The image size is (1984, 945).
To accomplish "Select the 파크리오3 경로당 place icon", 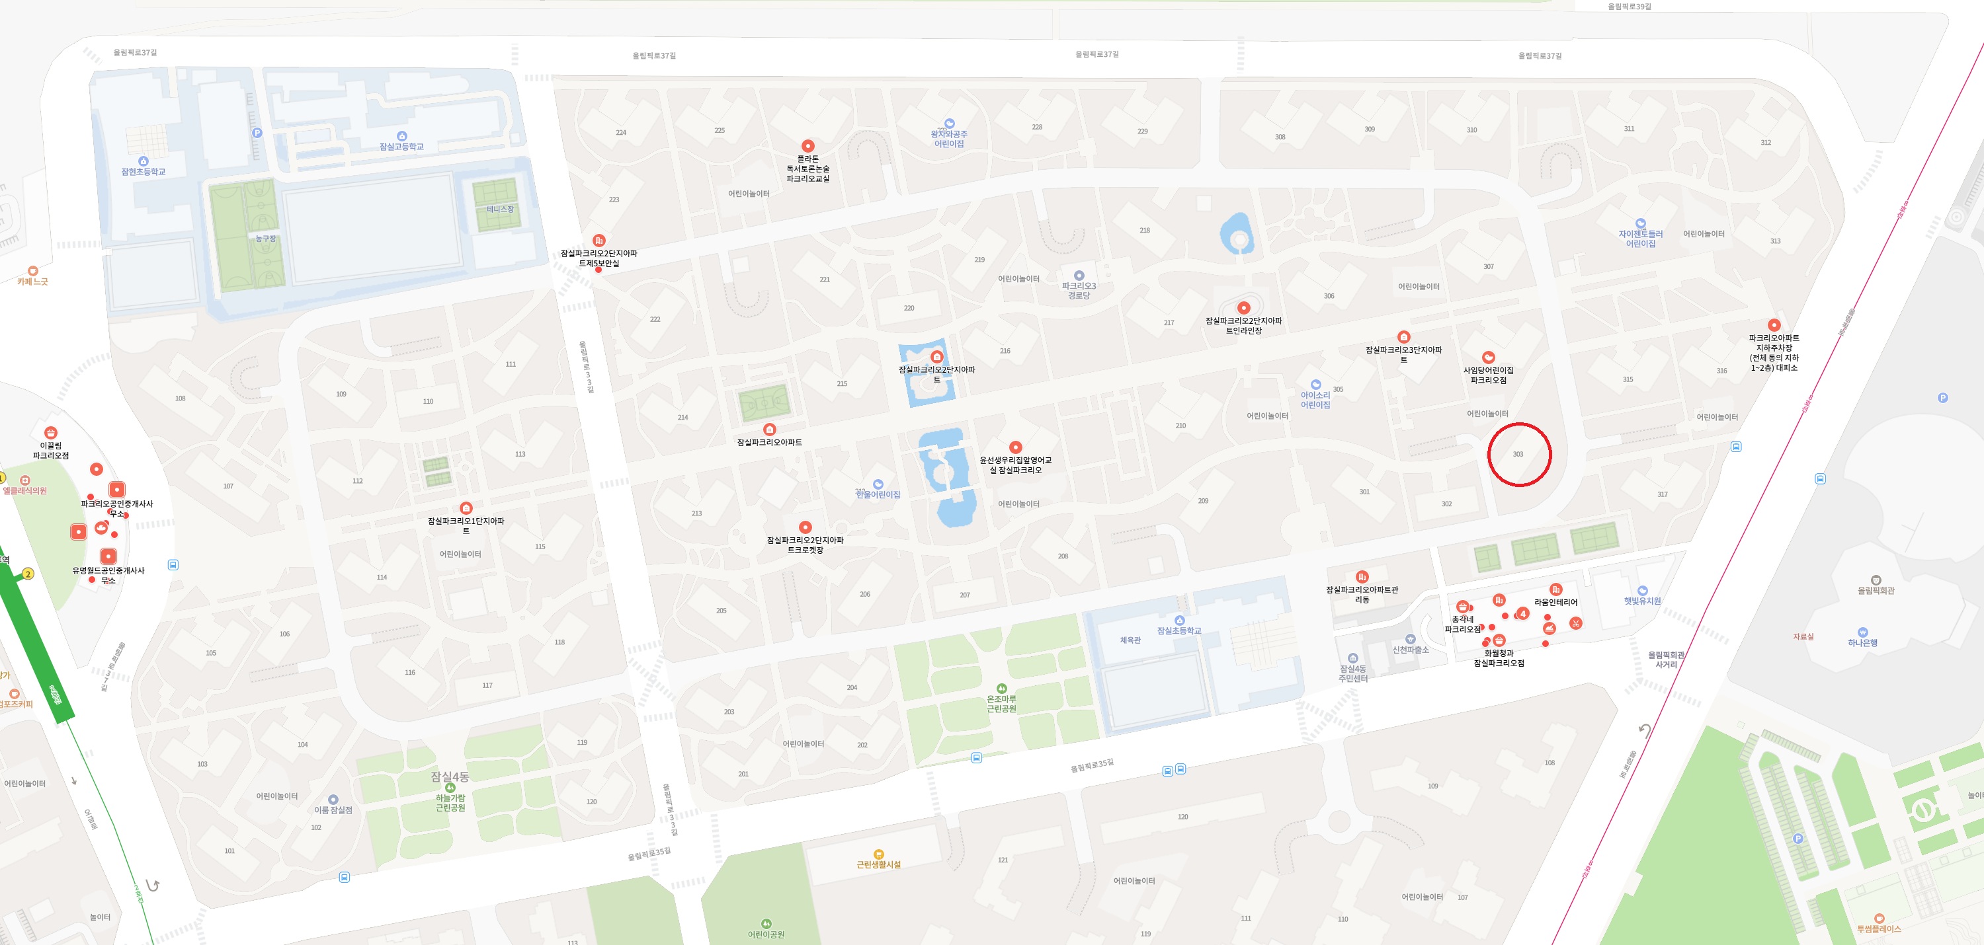I will (1078, 276).
